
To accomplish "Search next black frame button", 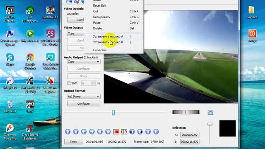I will pos(140,132).
